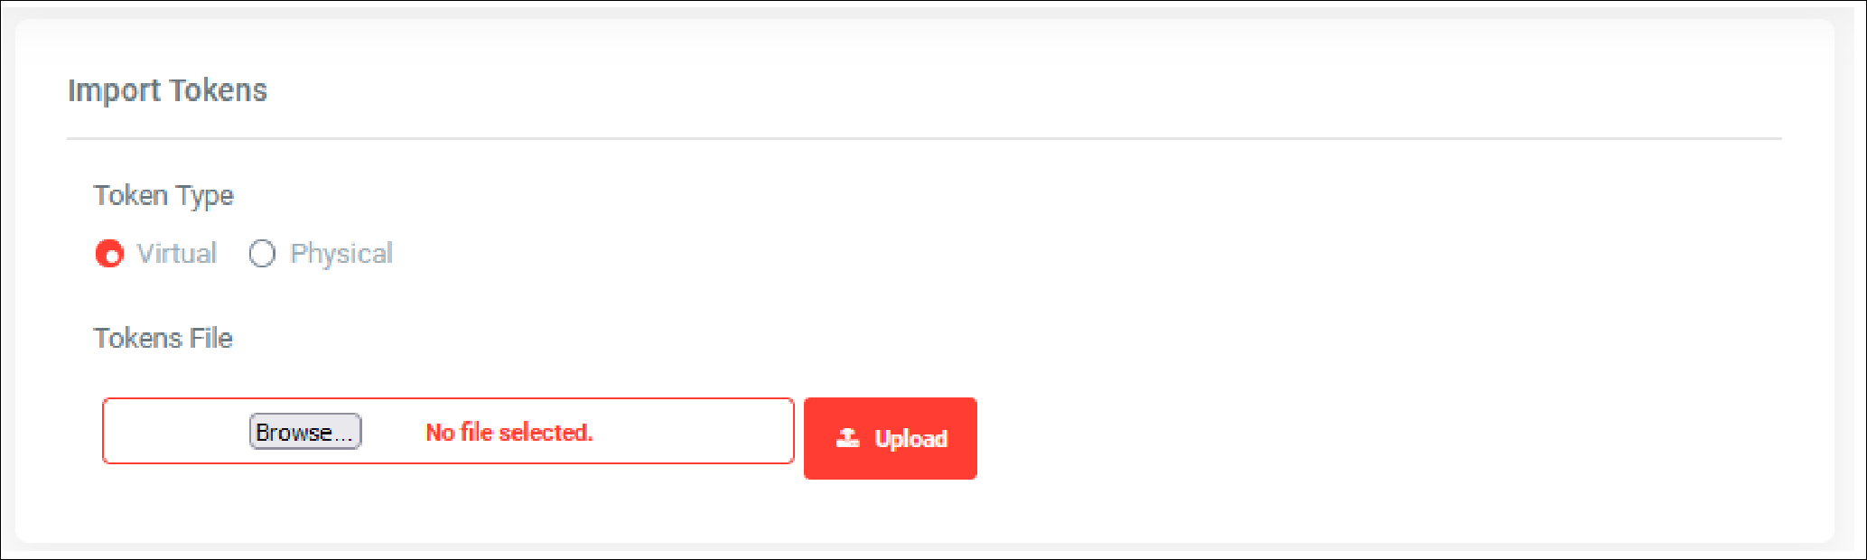Click inside the Tokens File input box
This screenshot has width=1867, height=560.
point(448,431)
